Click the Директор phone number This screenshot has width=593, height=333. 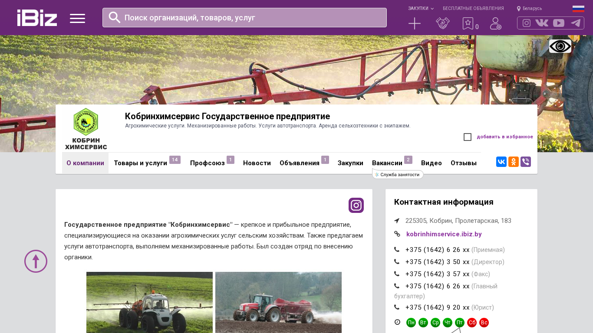pyautogui.click(x=438, y=262)
